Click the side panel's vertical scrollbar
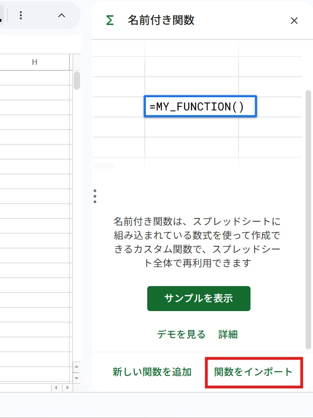 click(x=308, y=220)
